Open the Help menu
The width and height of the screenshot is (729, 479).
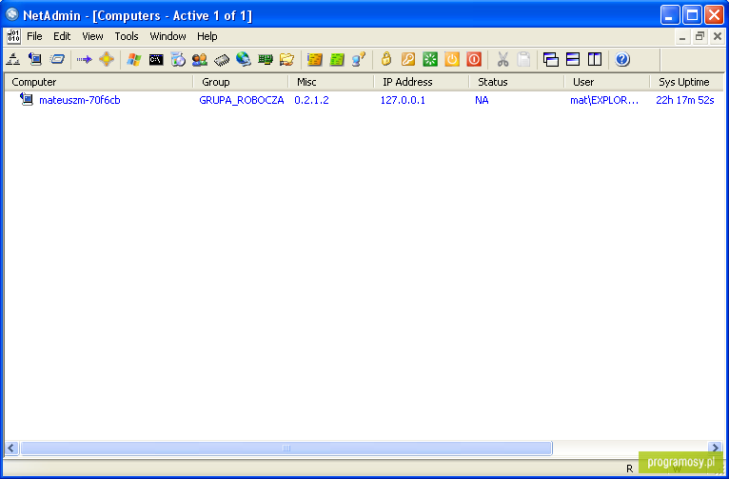click(x=207, y=36)
